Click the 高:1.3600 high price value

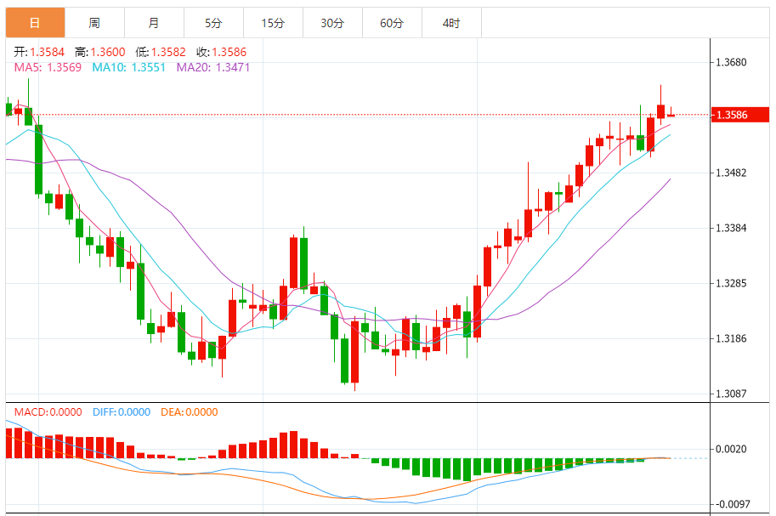click(100, 52)
